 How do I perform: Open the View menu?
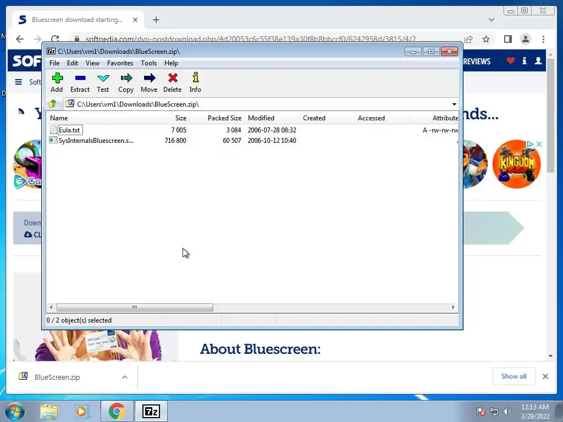click(92, 63)
